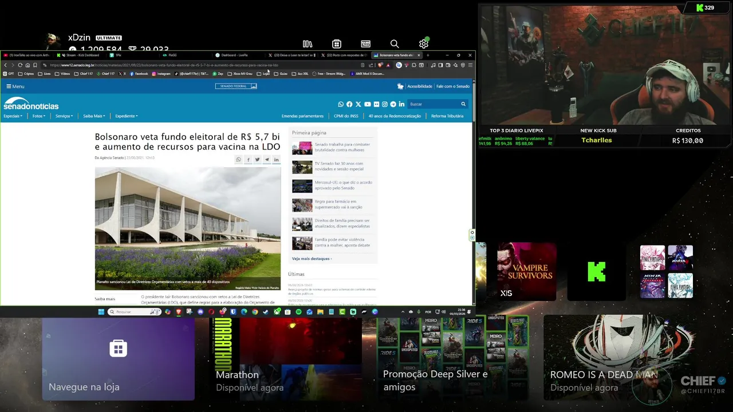Click the Acessibilidade link
The height and width of the screenshot is (412, 733).
click(419, 86)
